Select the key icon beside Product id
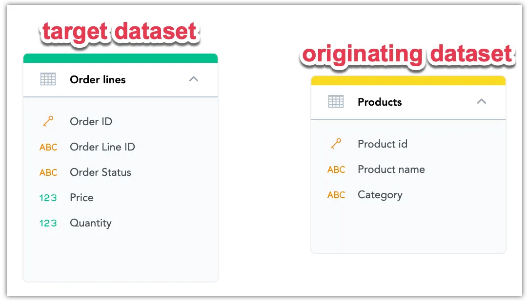The image size is (527, 301). pyautogui.click(x=337, y=144)
